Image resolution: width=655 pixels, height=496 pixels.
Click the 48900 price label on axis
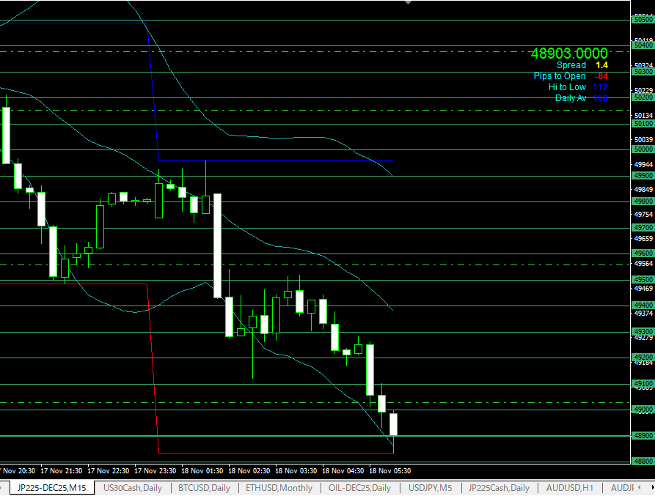coord(643,436)
